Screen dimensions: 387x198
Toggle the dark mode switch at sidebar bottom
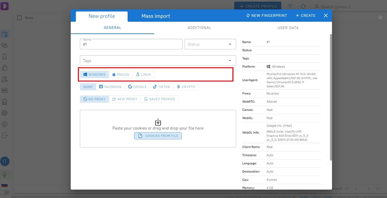click(x=4, y=192)
